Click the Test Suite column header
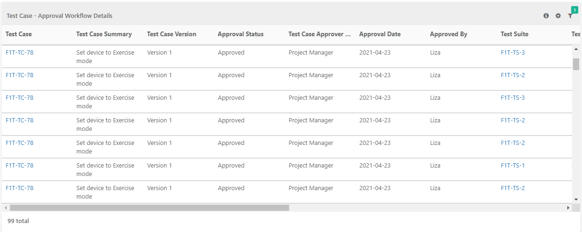Screen dimensions: 582x232 (515, 34)
